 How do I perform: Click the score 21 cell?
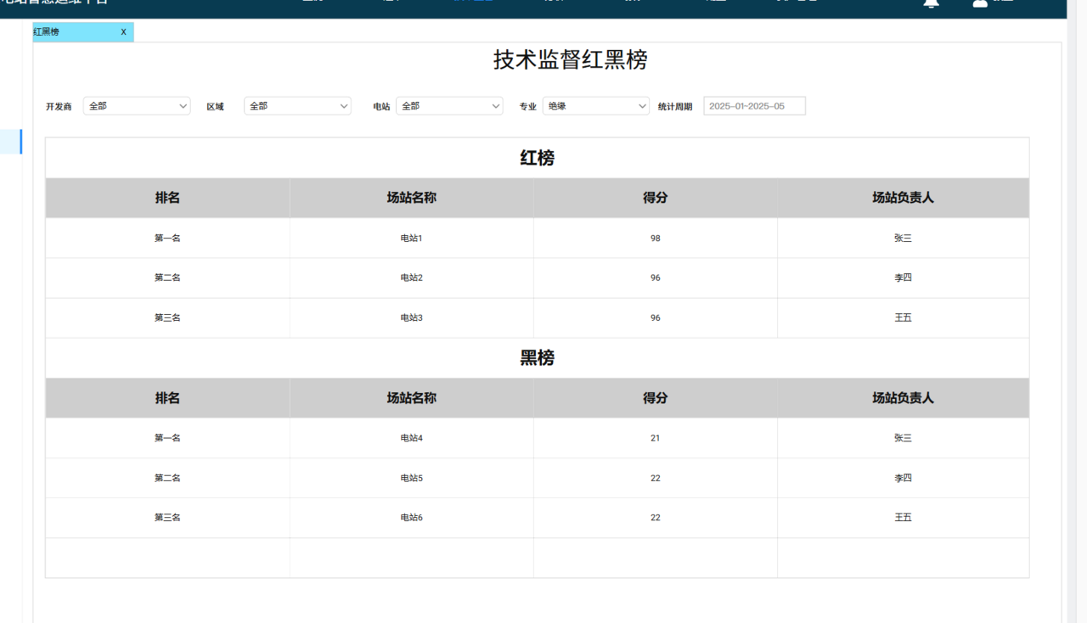(x=656, y=438)
